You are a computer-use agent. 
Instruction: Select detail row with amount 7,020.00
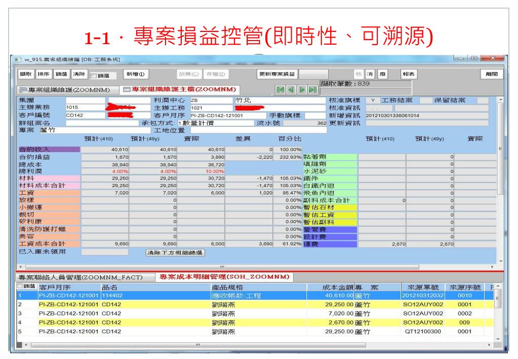[x=255, y=313]
